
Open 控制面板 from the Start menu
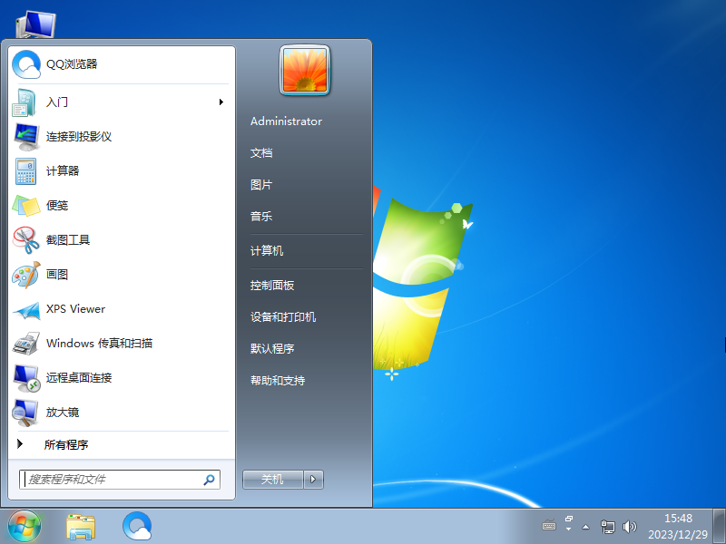coord(270,284)
